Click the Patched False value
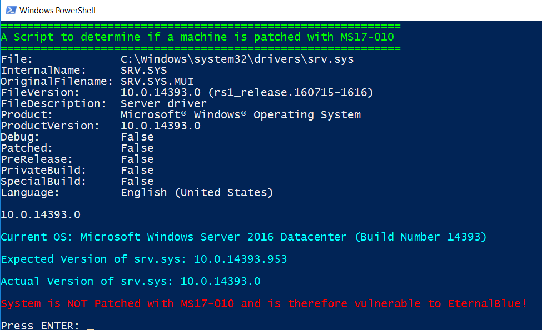The image size is (542, 330). [x=137, y=148]
